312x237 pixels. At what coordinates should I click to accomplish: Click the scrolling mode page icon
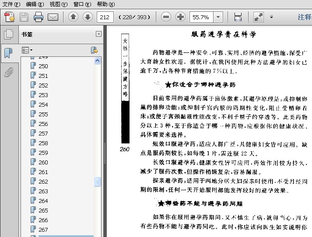pos(238,17)
